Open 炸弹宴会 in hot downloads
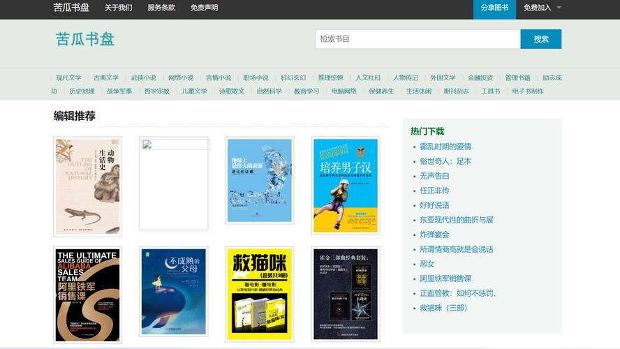Image resolution: width=620 pixels, height=349 pixels. (x=434, y=235)
